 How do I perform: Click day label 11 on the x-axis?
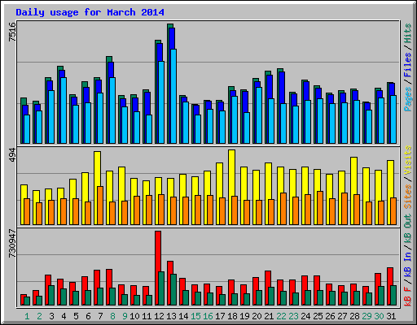[147, 316]
